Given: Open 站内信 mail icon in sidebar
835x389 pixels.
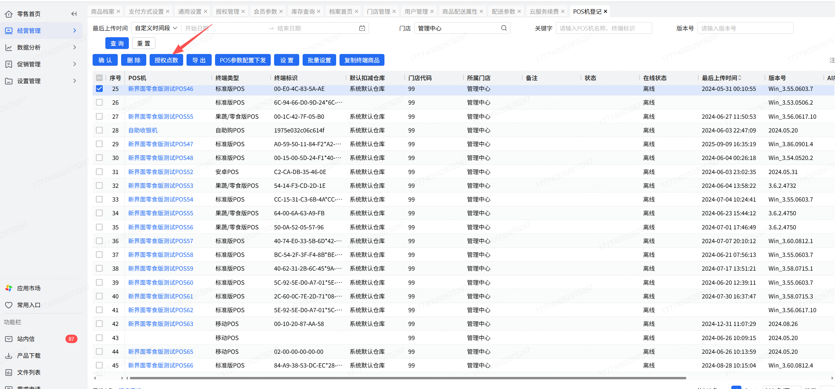Looking at the screenshot, I should point(9,339).
